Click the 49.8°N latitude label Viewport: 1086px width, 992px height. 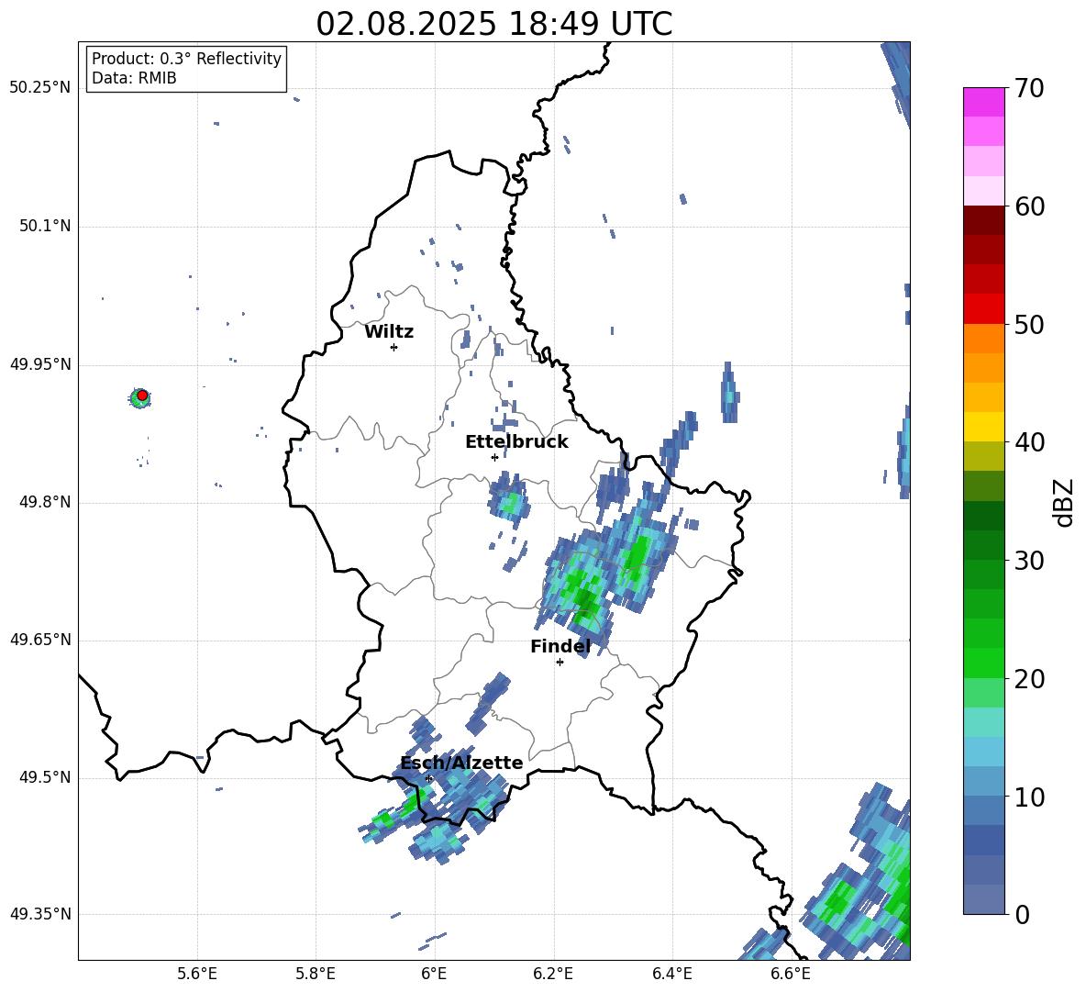click(x=45, y=502)
